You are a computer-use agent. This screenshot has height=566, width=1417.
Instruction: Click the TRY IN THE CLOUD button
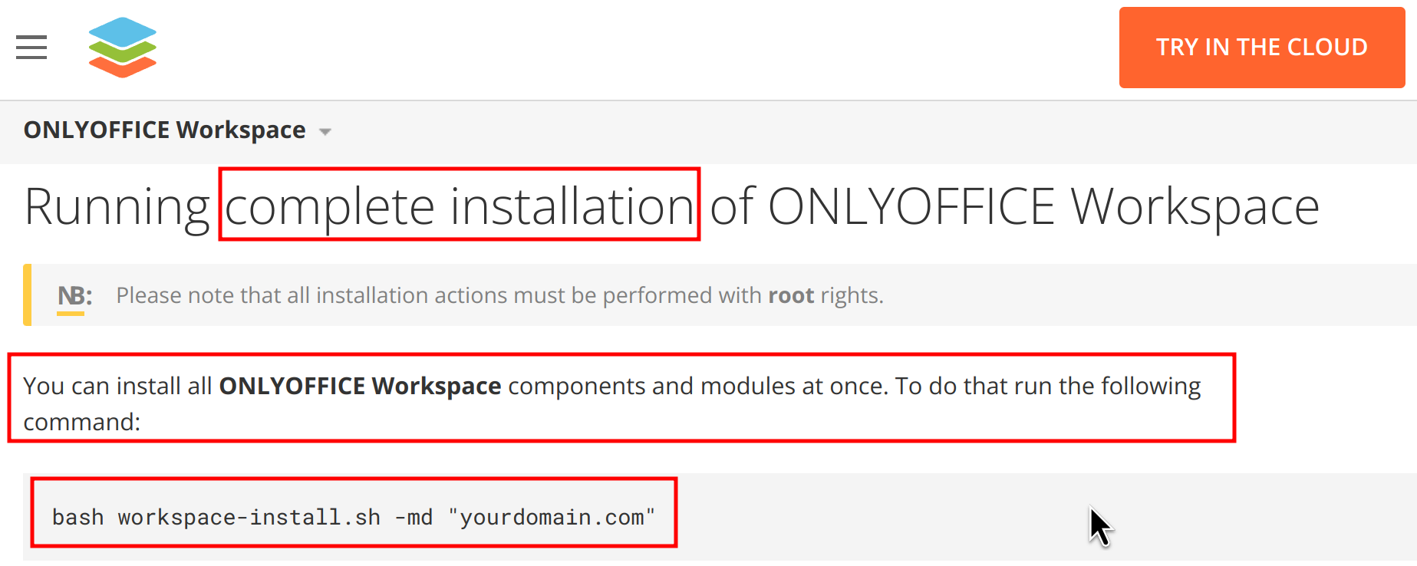click(x=1262, y=48)
